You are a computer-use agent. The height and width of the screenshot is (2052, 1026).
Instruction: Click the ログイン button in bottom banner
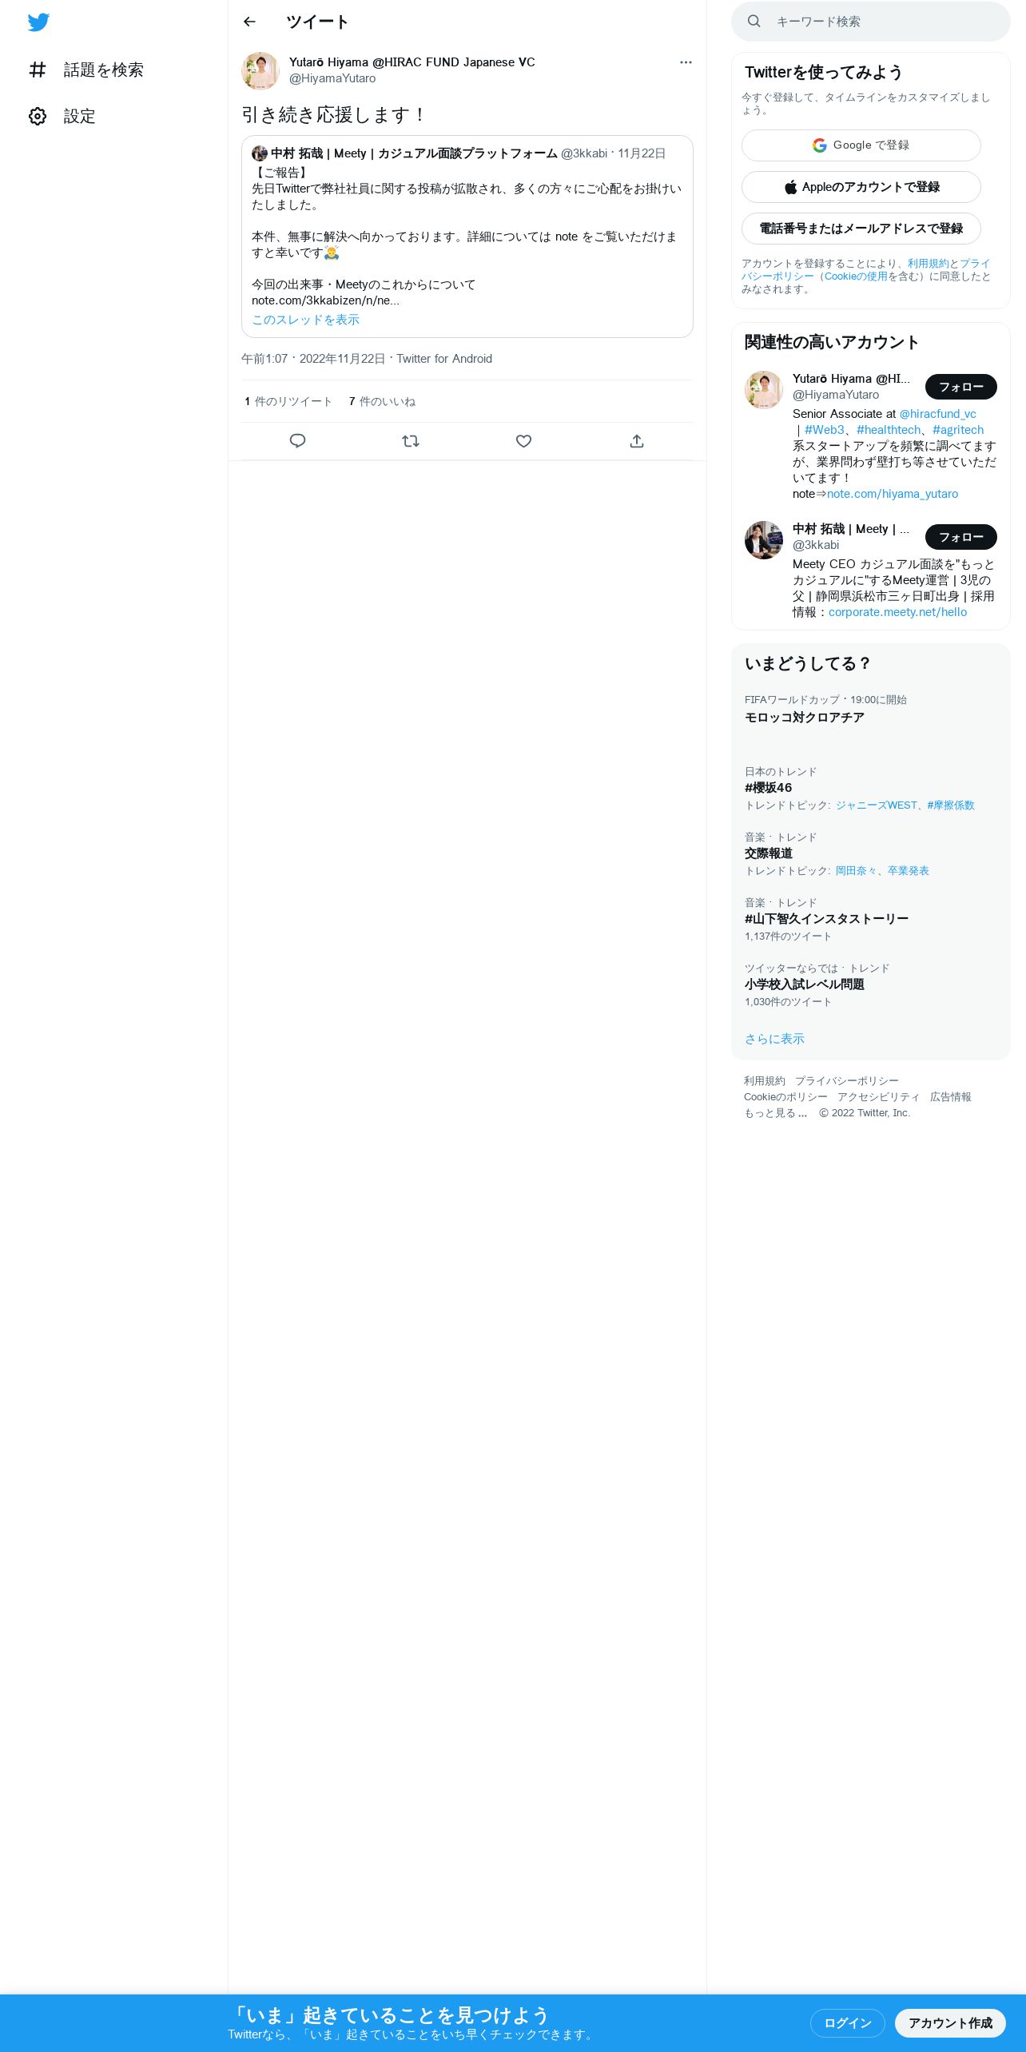(x=848, y=2023)
